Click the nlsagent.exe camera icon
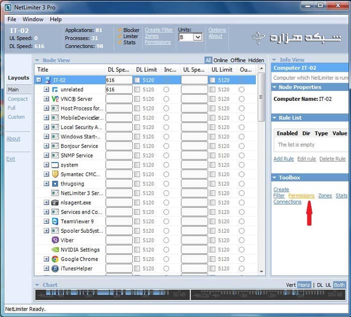The height and width of the screenshot is (317, 351). [x=55, y=203]
